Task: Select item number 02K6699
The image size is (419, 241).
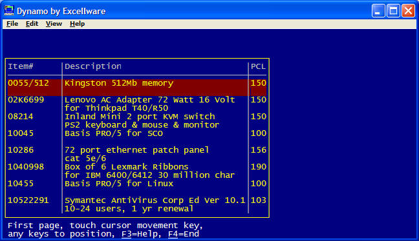Action: click(x=26, y=100)
